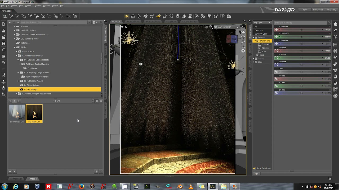339x190 pixels.
Task: Launch VLC media player from the taskbar
Action: (x=190, y=187)
